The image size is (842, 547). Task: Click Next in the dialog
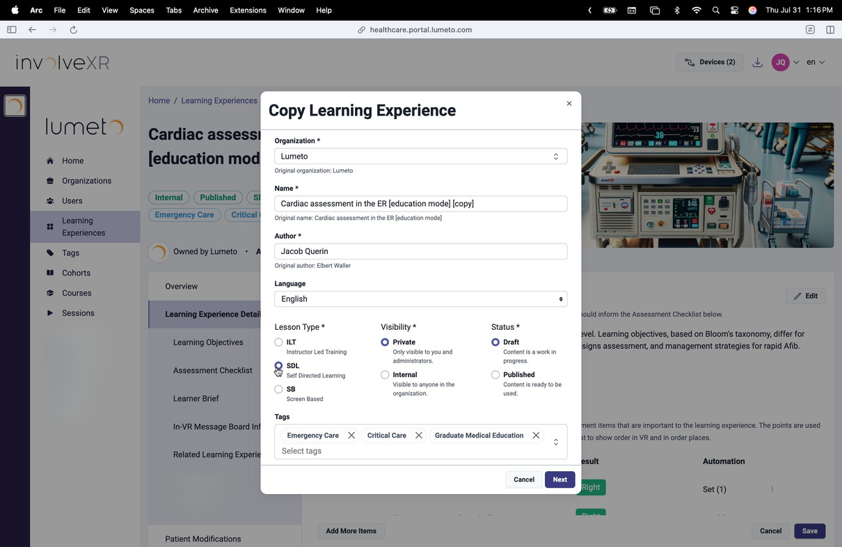(560, 479)
